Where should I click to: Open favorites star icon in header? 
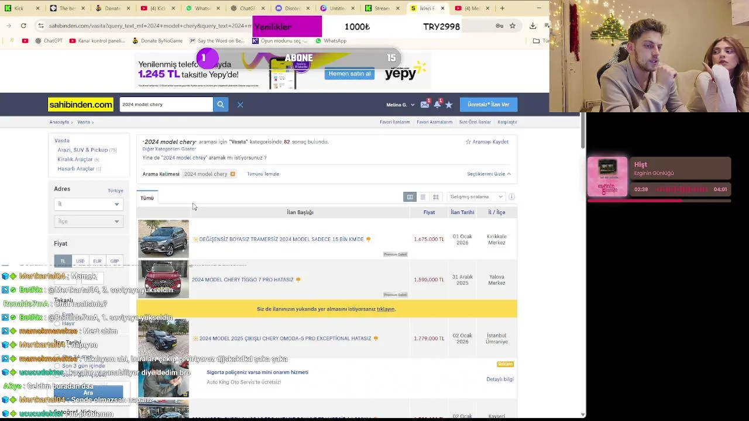pos(449,105)
